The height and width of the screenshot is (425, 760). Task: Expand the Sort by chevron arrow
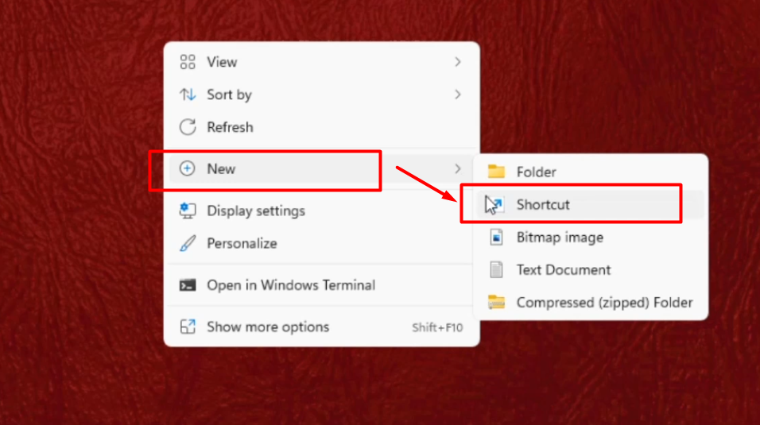click(x=458, y=95)
